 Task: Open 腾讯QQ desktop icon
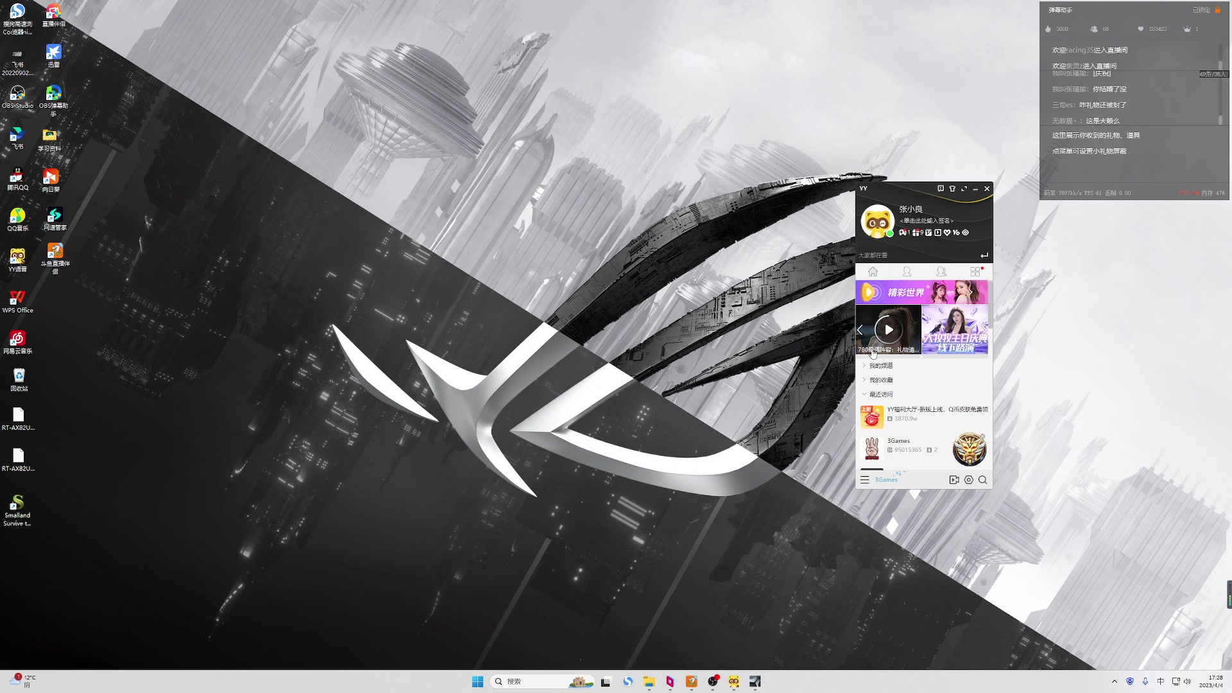[x=17, y=180]
